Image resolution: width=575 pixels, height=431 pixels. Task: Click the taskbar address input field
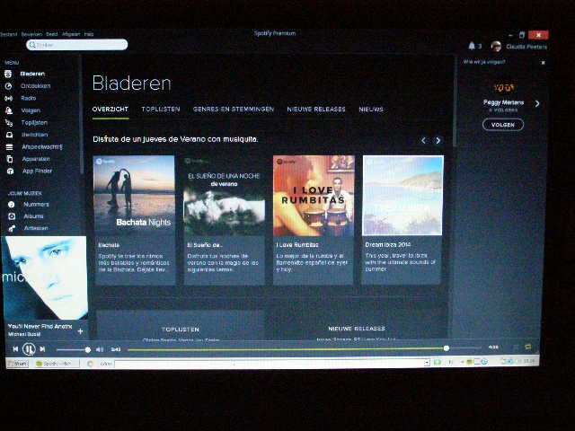pos(271,363)
